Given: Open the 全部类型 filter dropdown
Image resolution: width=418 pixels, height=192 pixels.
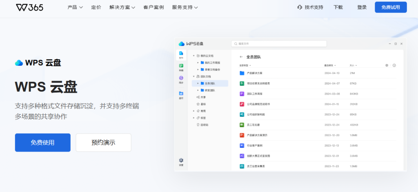Looking at the screenshot, I should click(245, 65).
